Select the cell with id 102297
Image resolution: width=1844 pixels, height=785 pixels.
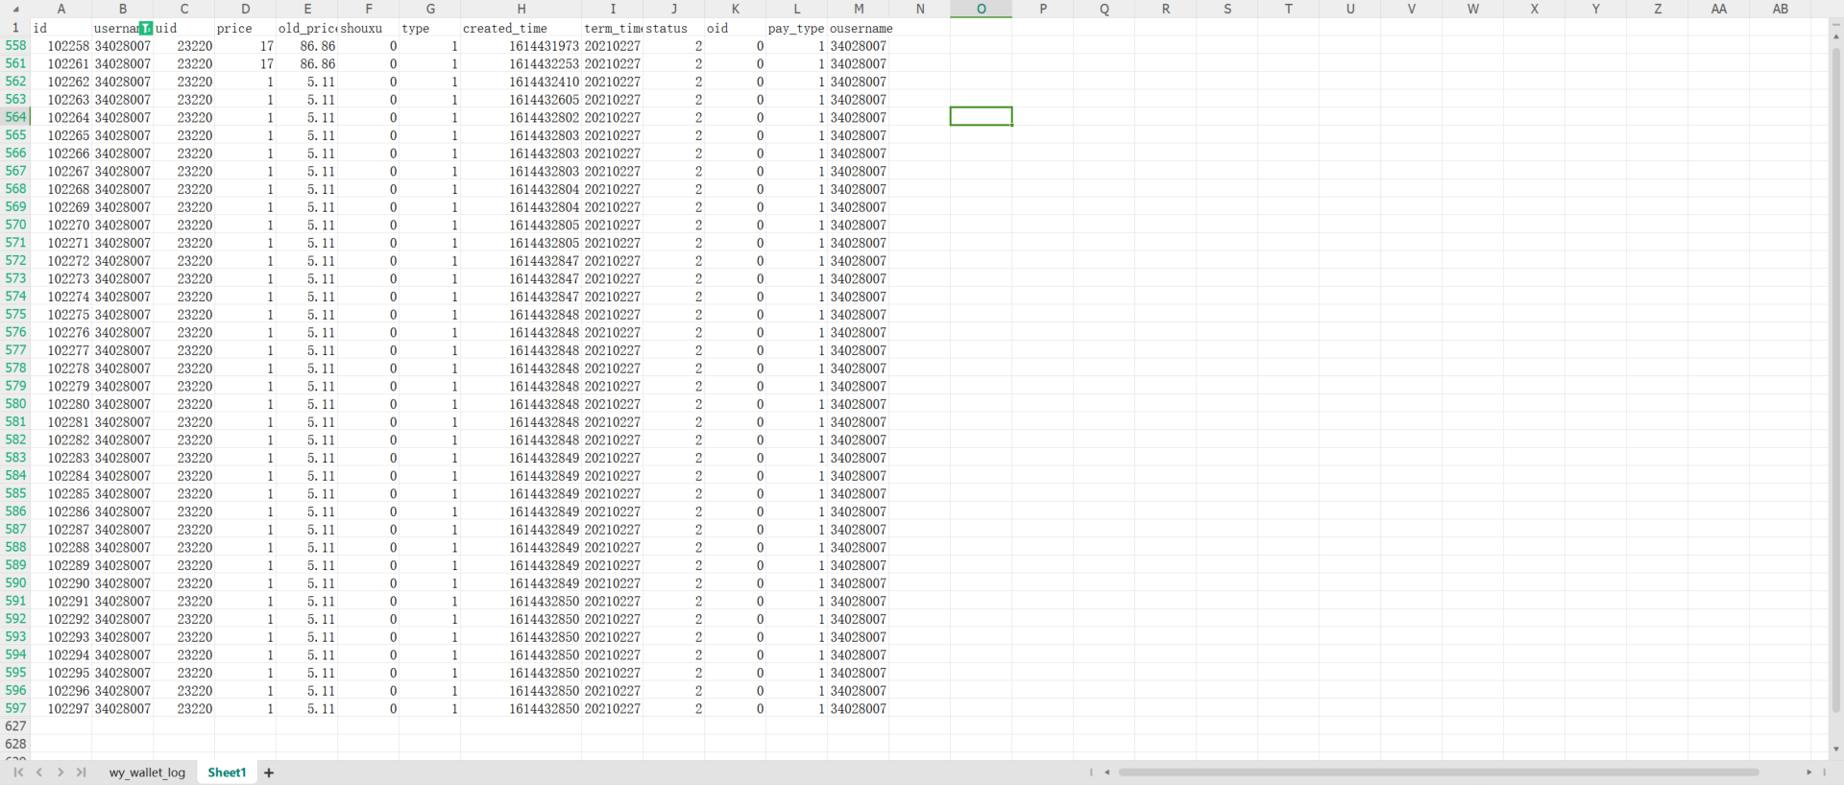61,708
